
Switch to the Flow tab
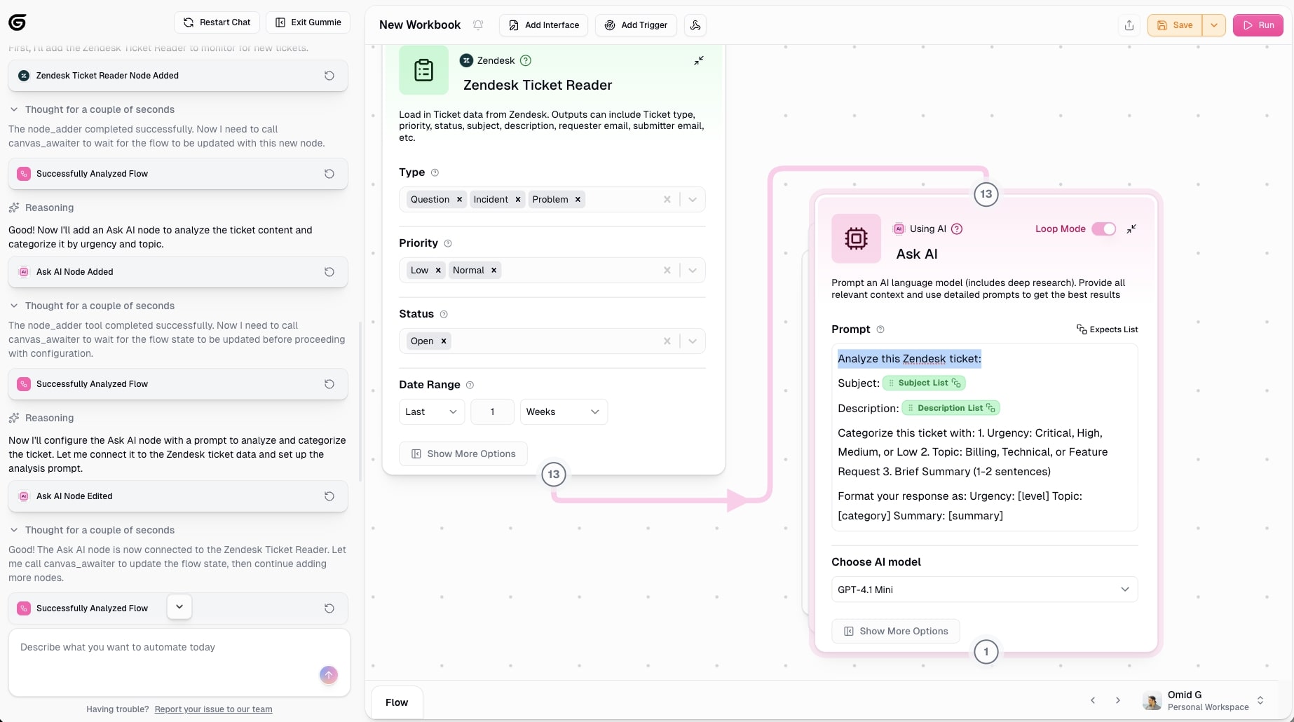click(397, 702)
